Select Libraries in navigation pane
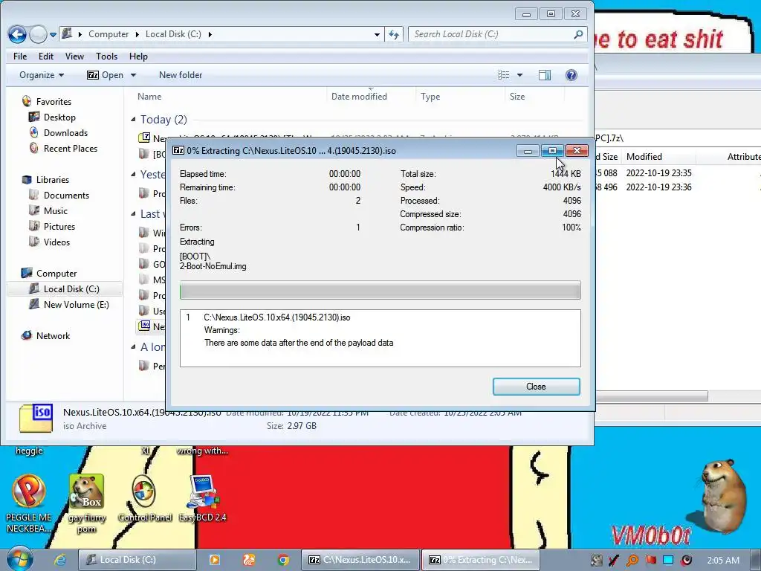761x571 pixels. (x=53, y=180)
